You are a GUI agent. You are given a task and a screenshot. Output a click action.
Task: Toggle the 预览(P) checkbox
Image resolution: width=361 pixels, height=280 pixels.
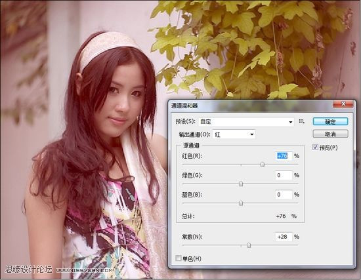pos(315,148)
